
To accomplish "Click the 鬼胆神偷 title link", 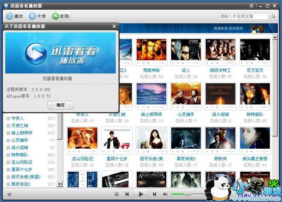I will point(151,70).
